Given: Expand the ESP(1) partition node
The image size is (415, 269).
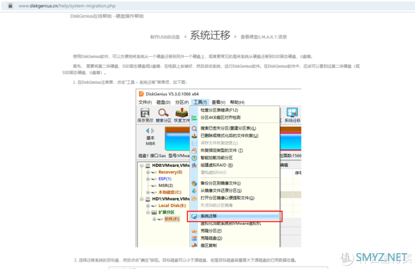Looking at the screenshot, I should click(148, 179).
